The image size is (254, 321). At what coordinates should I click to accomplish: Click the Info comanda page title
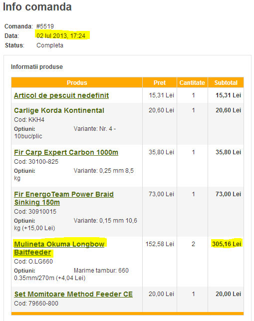37,6
